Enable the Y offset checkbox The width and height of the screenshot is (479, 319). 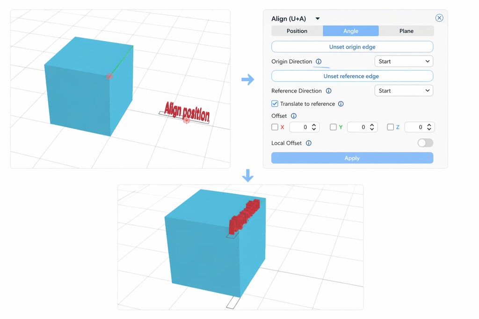(x=333, y=127)
